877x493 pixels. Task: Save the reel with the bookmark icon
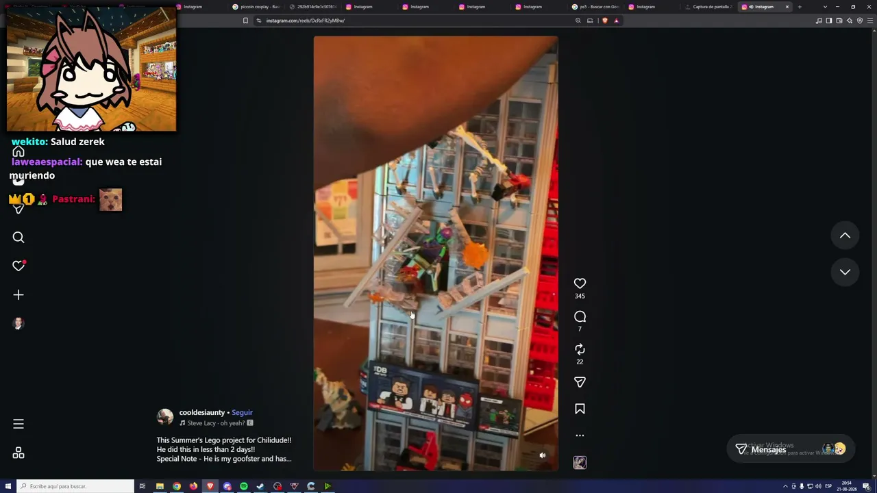[x=580, y=409]
